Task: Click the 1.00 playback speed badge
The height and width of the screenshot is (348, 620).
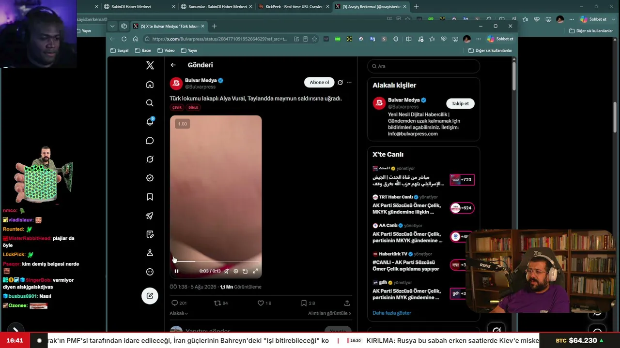Action: [x=182, y=124]
